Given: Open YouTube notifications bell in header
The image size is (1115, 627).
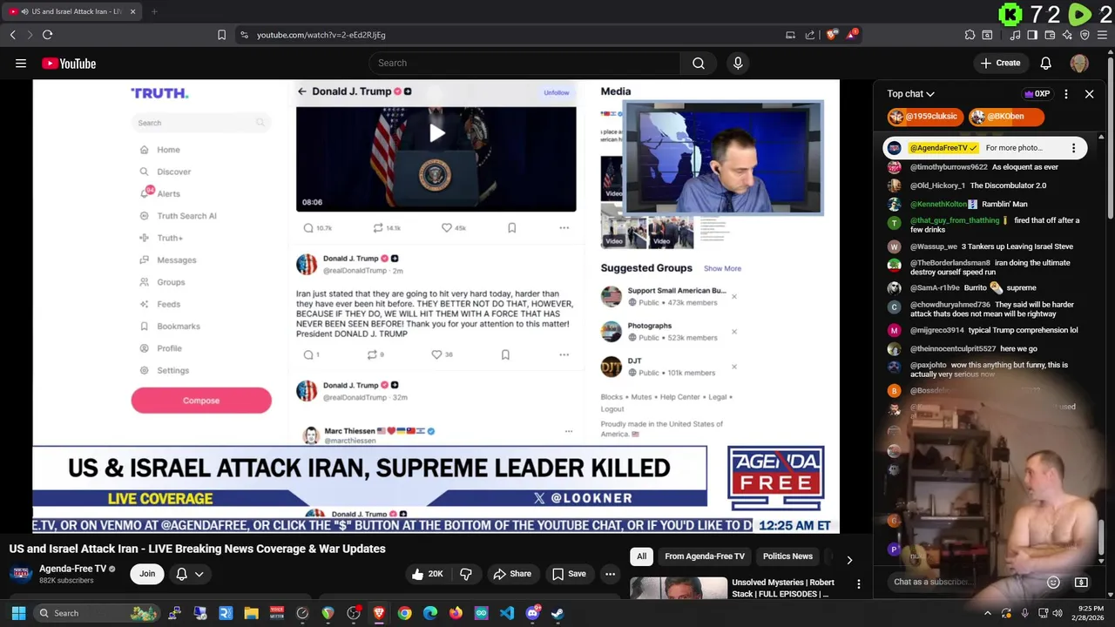Looking at the screenshot, I should tap(1046, 63).
